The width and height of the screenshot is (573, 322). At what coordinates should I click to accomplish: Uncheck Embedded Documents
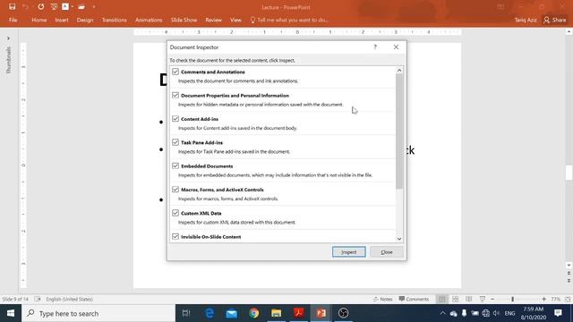tap(175, 165)
